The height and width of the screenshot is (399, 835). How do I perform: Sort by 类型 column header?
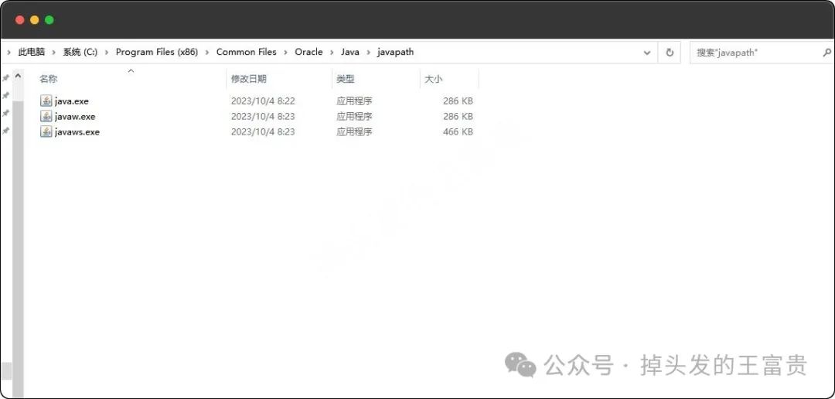[376, 79]
